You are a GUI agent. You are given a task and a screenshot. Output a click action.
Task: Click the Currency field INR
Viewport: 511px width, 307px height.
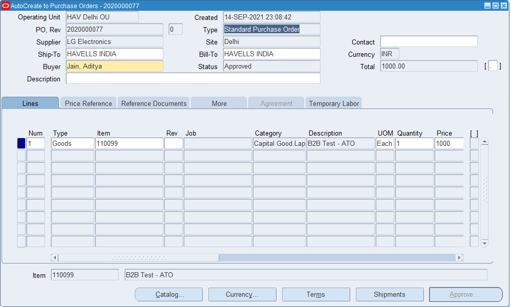coord(390,54)
